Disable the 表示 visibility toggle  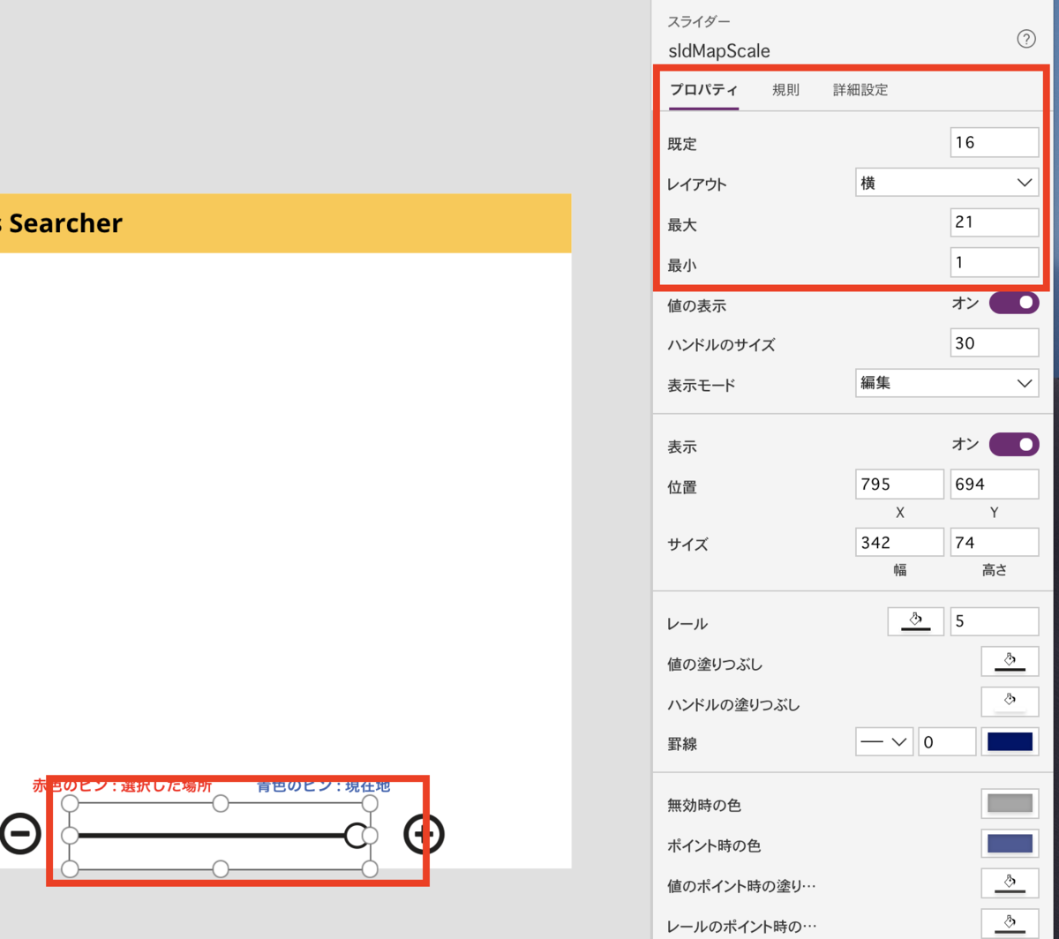(1013, 444)
